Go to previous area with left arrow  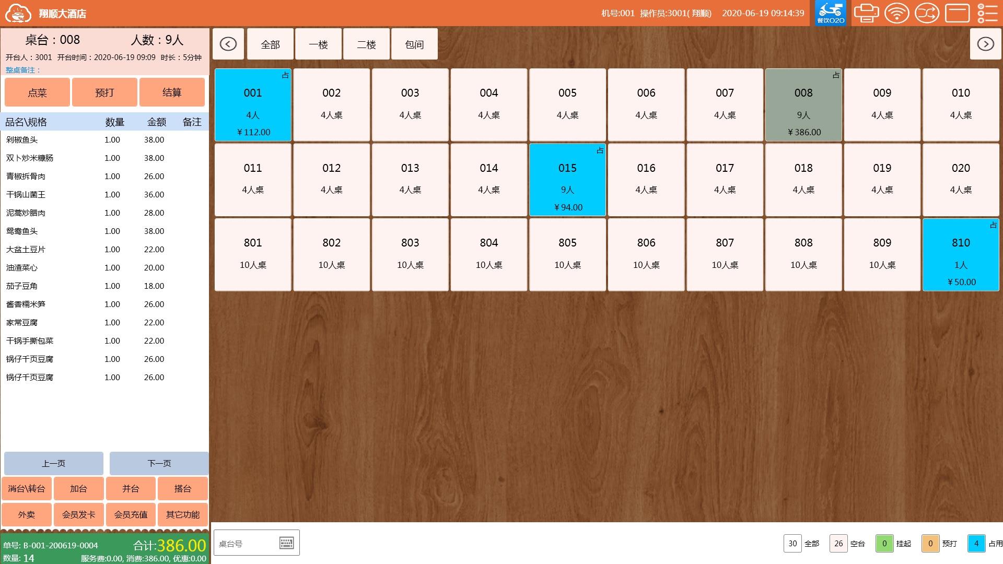228,44
